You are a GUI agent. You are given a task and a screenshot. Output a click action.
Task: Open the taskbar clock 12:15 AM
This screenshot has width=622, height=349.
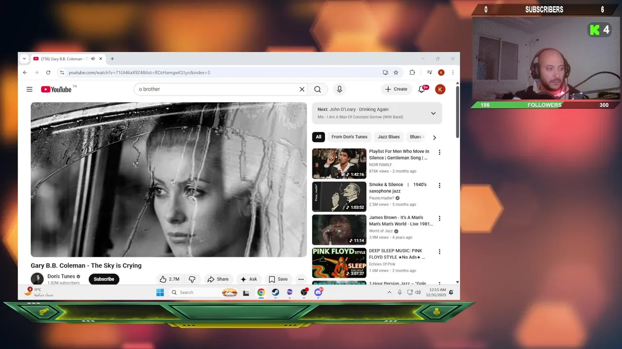point(435,292)
